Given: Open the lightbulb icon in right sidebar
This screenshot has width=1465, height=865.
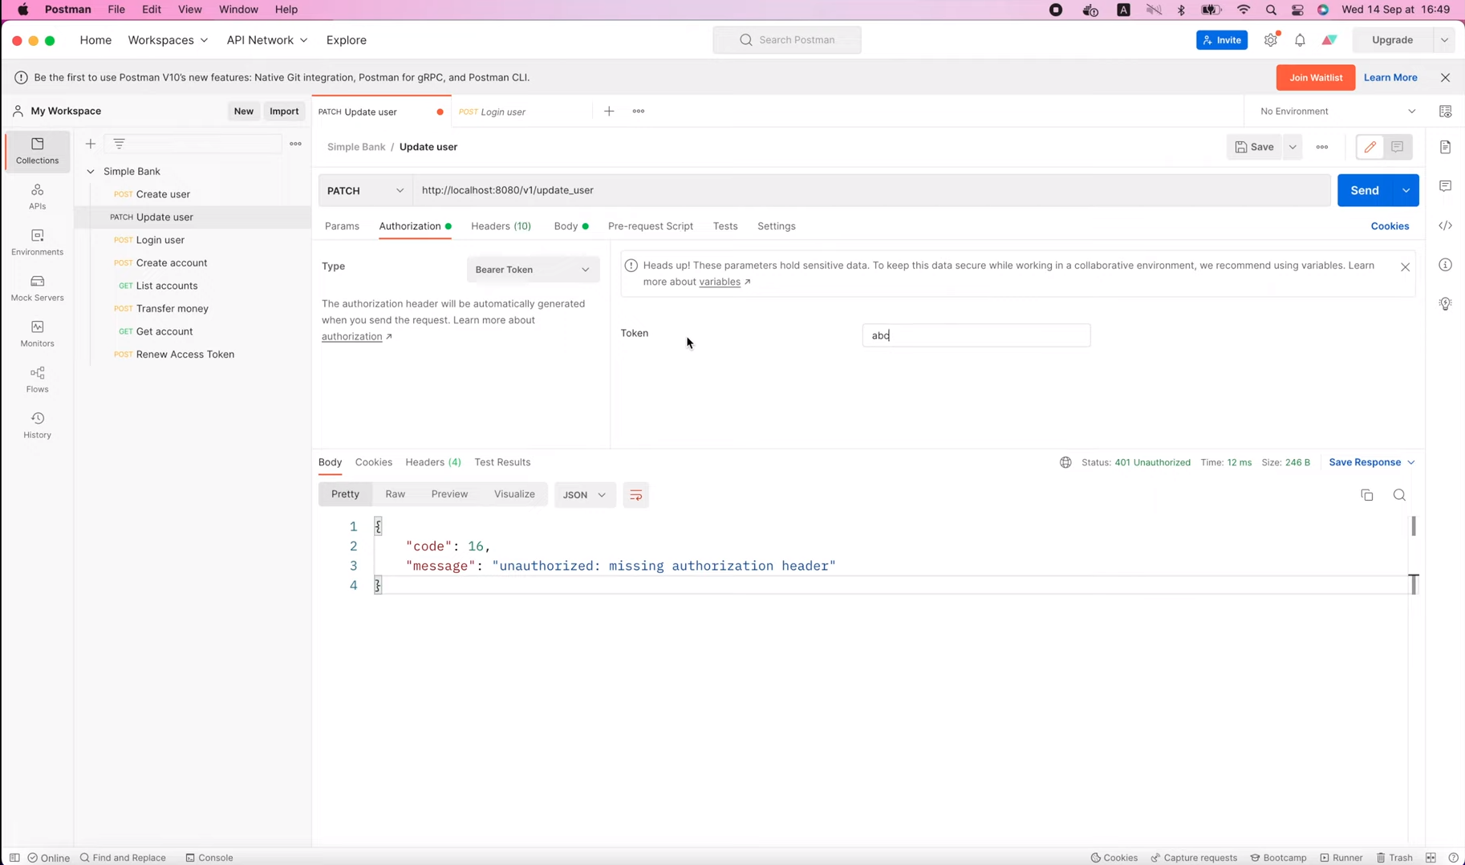Looking at the screenshot, I should pos(1445,303).
